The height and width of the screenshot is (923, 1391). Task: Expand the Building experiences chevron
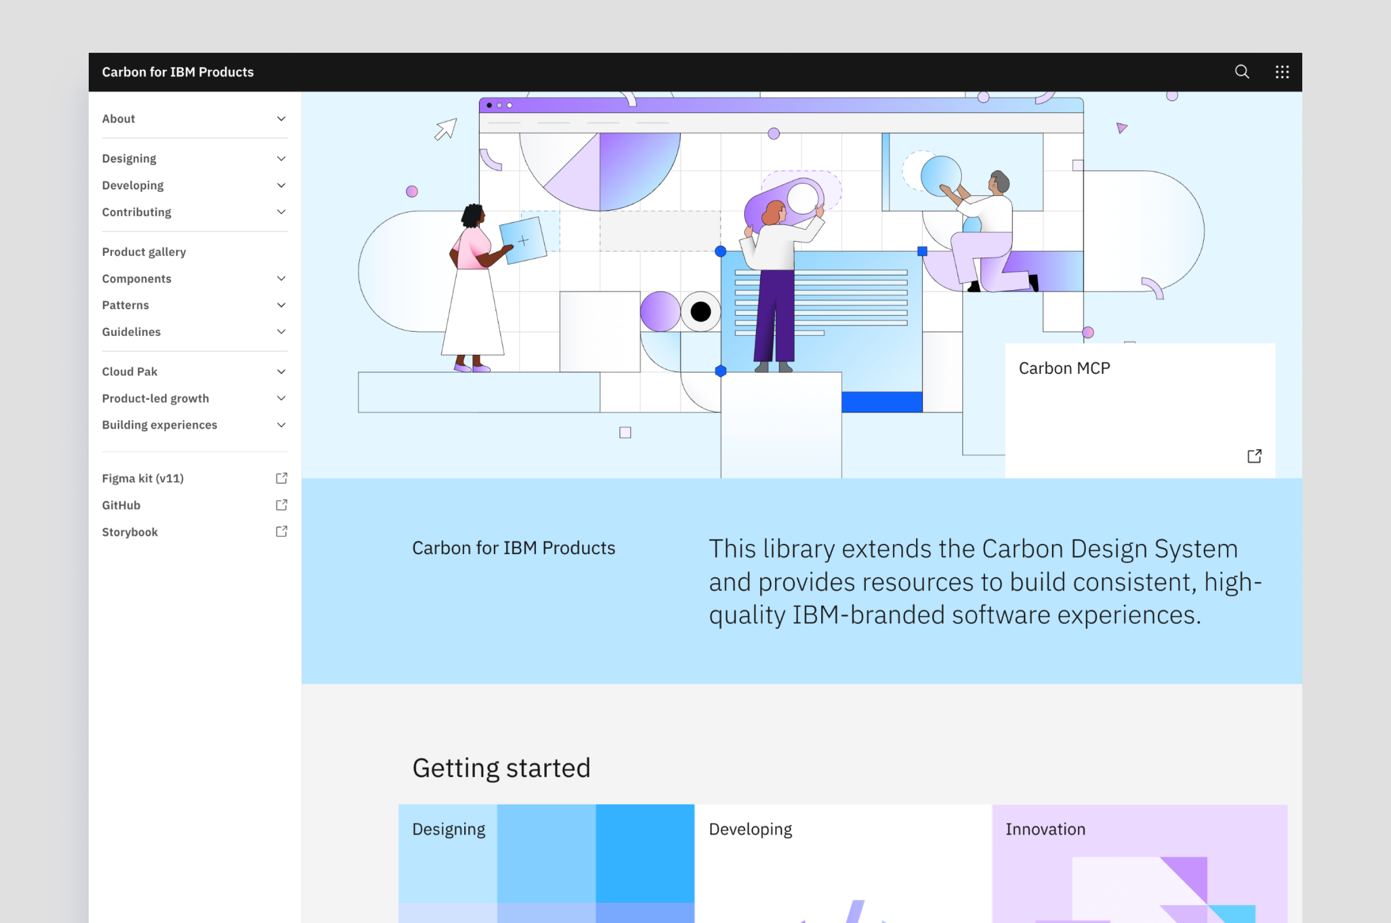(x=282, y=425)
